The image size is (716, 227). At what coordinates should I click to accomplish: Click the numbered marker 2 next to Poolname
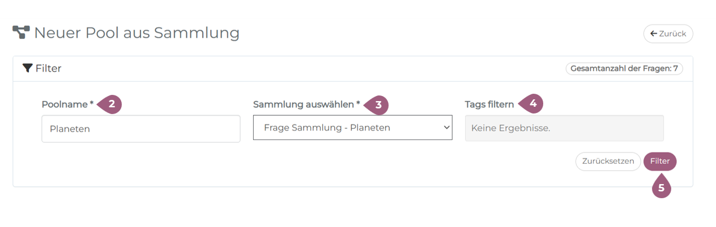[111, 104]
